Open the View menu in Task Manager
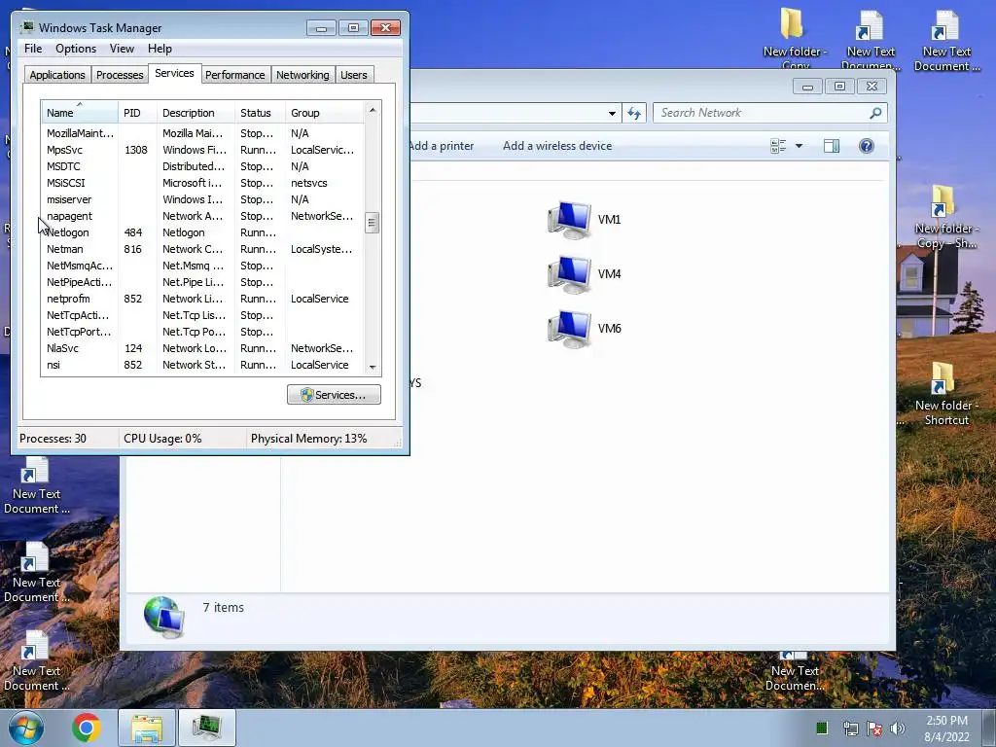 pos(122,49)
